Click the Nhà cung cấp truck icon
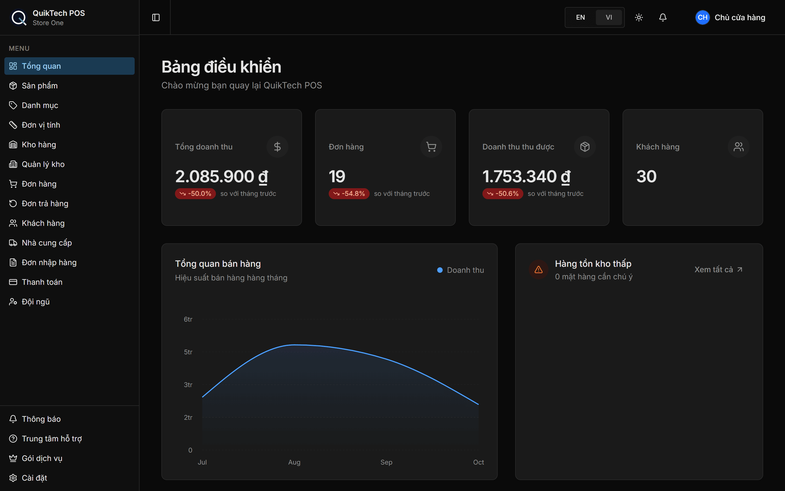785x491 pixels. [x=13, y=243]
